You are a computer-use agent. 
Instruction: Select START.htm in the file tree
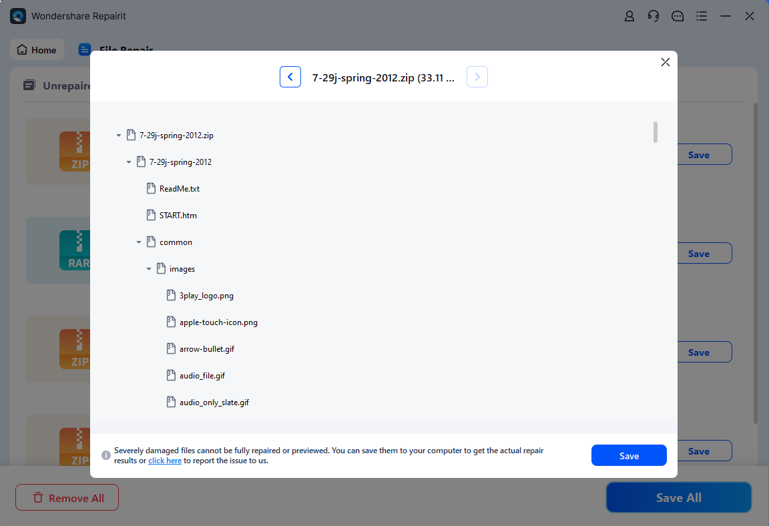[x=178, y=215]
